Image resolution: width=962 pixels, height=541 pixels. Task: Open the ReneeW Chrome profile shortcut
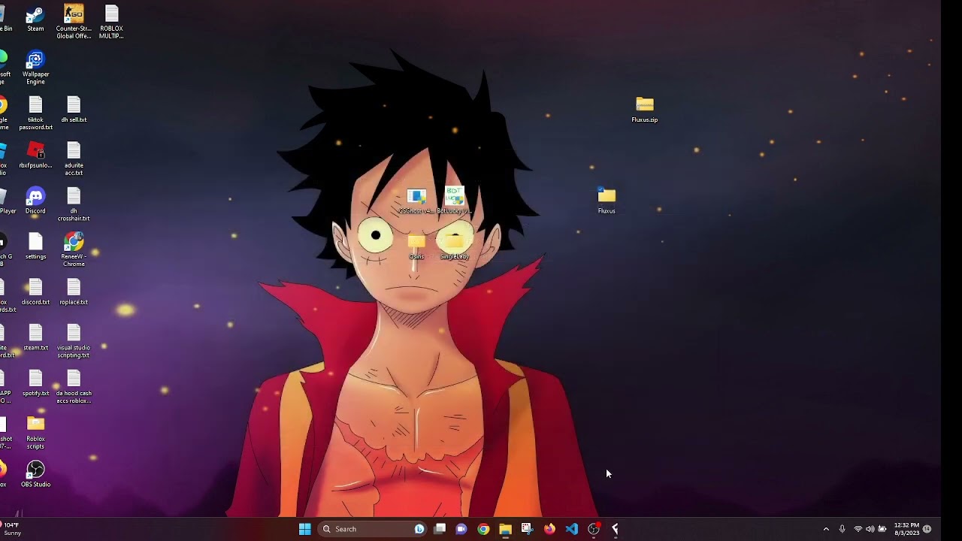(x=74, y=249)
